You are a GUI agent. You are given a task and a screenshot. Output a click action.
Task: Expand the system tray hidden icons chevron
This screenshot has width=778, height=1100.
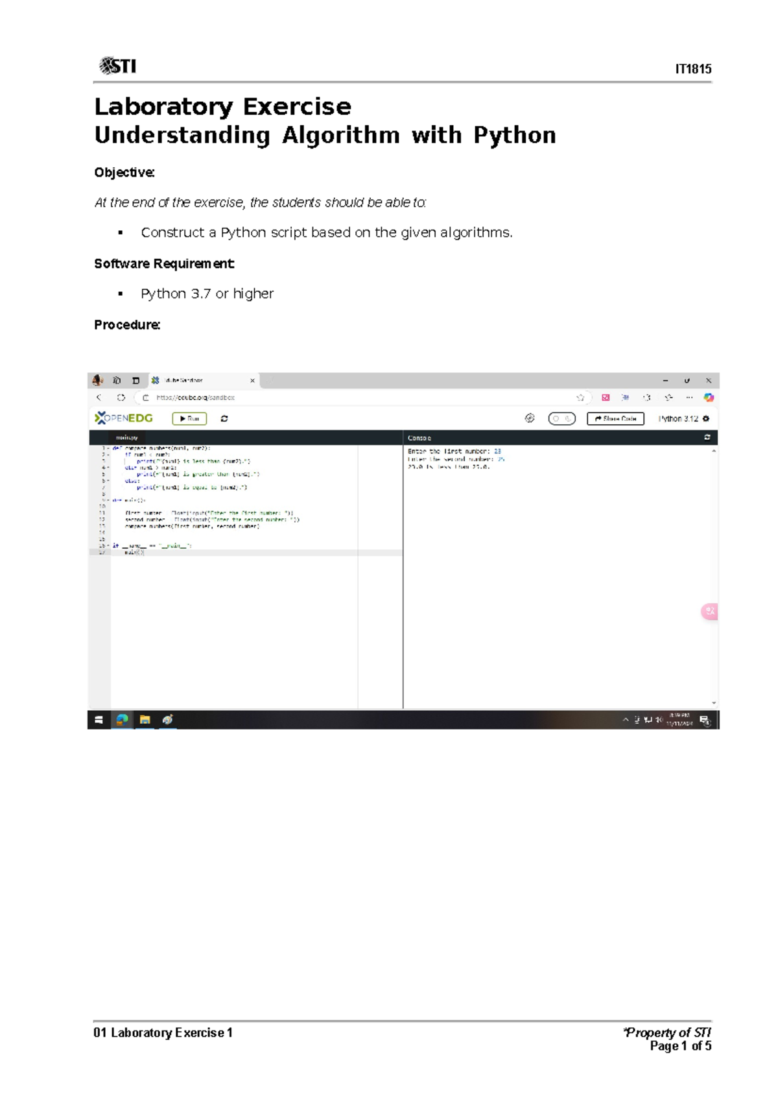tap(626, 719)
